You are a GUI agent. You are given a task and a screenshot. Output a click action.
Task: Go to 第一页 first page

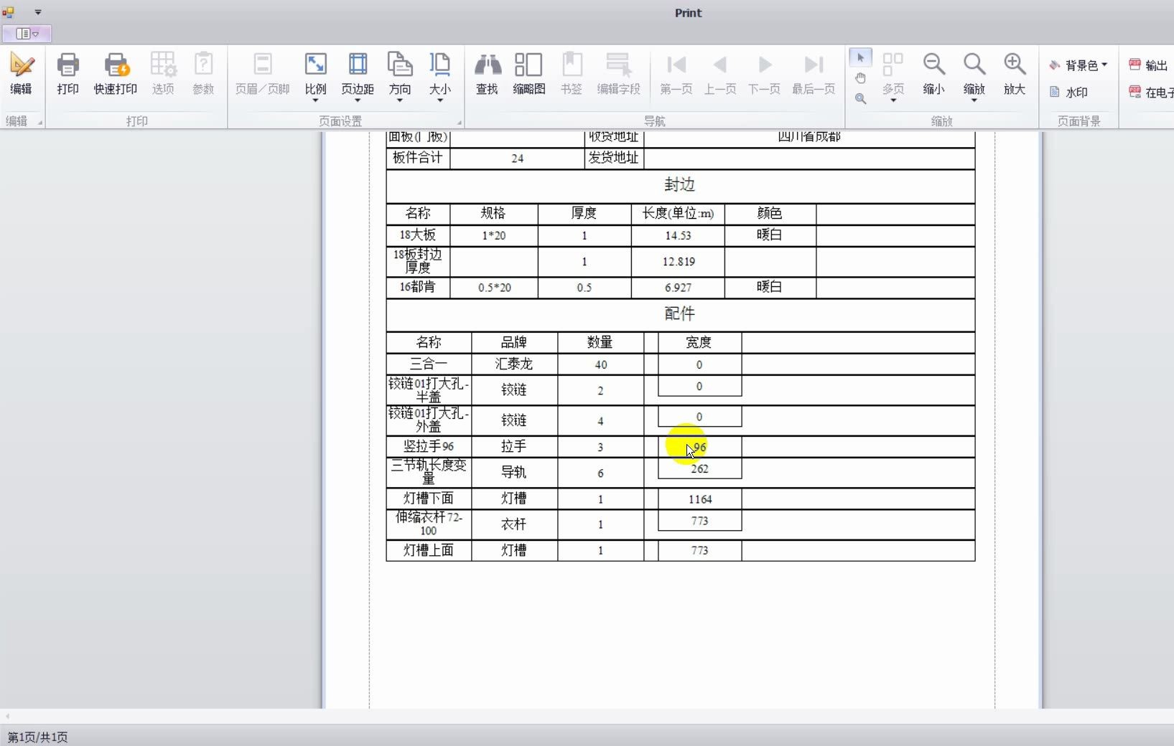click(676, 73)
